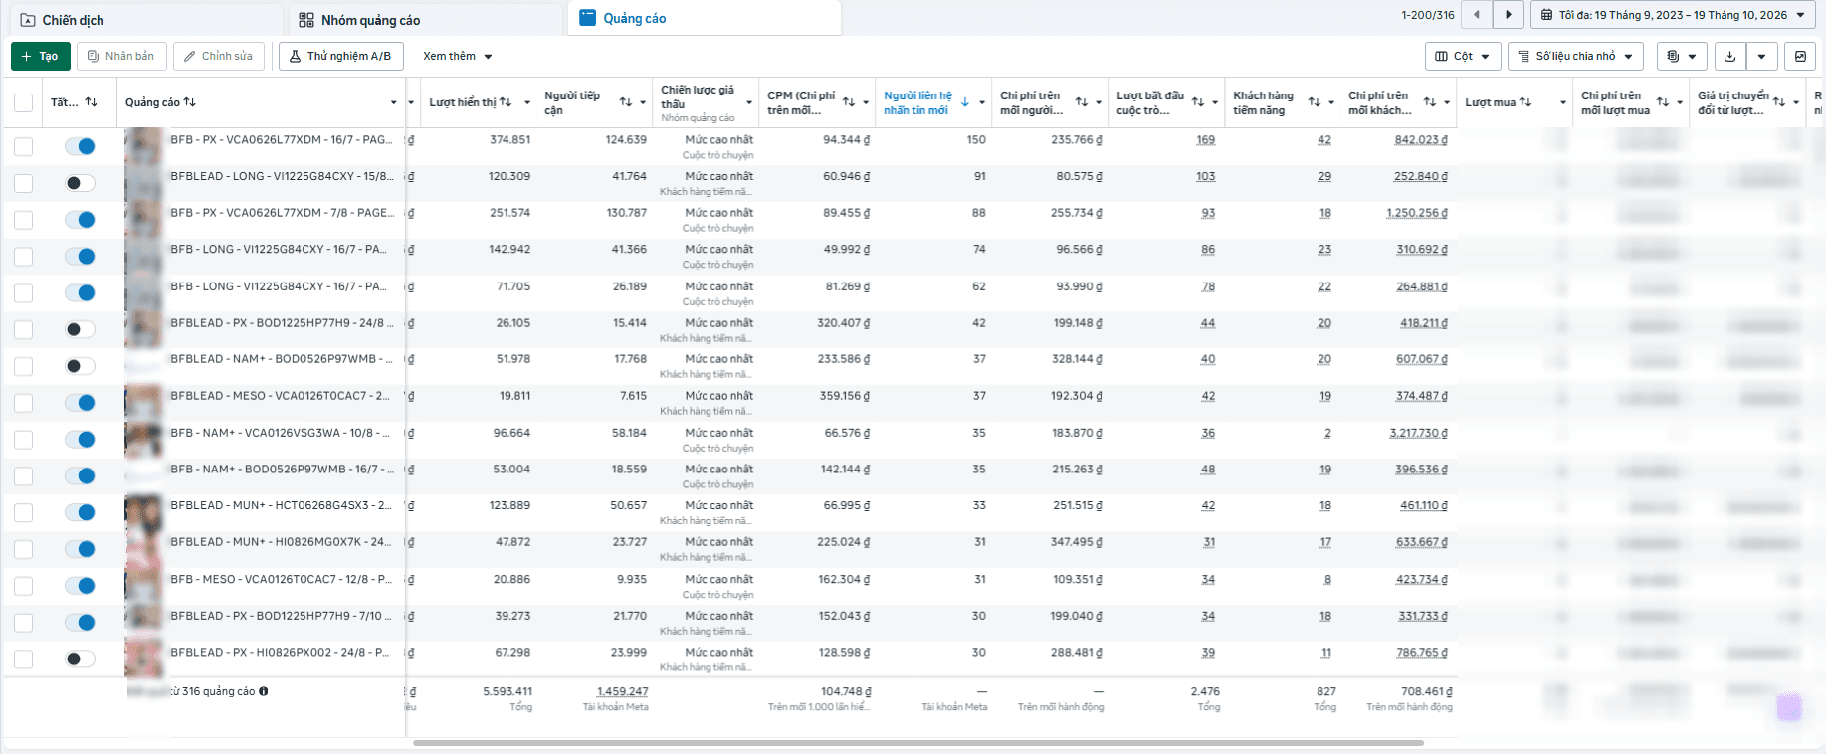Expand the Xem thêm menu
The image size is (1826, 754).
(458, 57)
